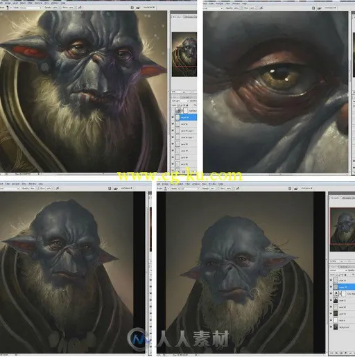Open brush Mode dropdown in bottom-right options bar

[x=189, y=189]
